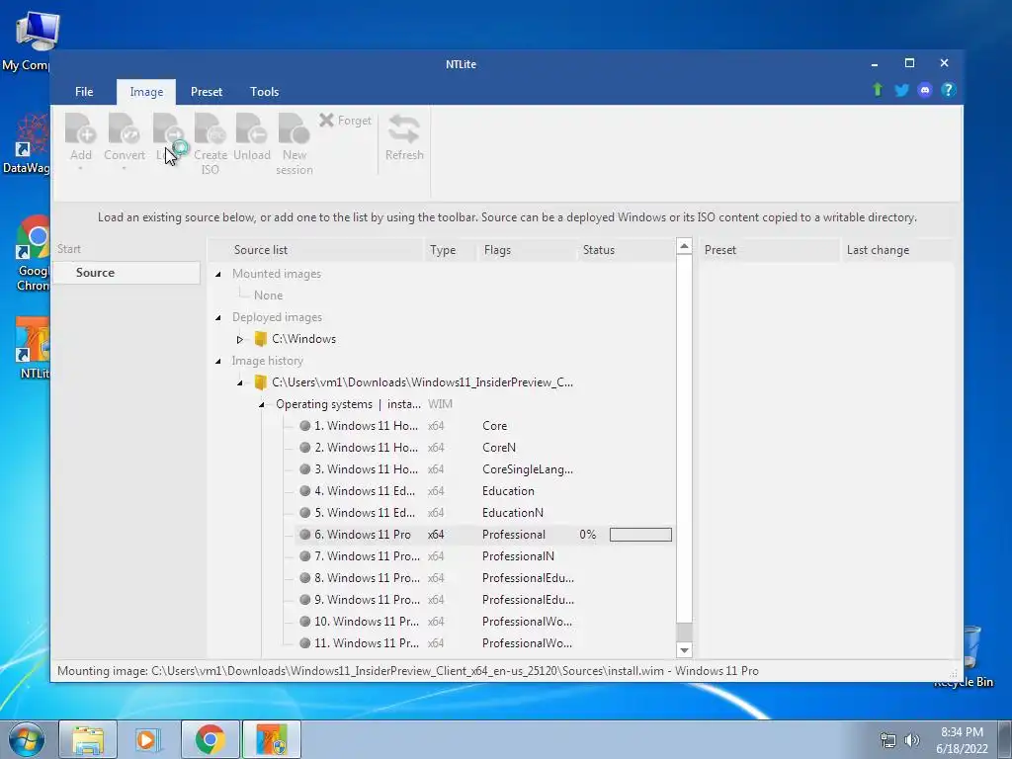1012x759 pixels.
Task: Click 'None' under Mounted images
Action: coord(268,295)
